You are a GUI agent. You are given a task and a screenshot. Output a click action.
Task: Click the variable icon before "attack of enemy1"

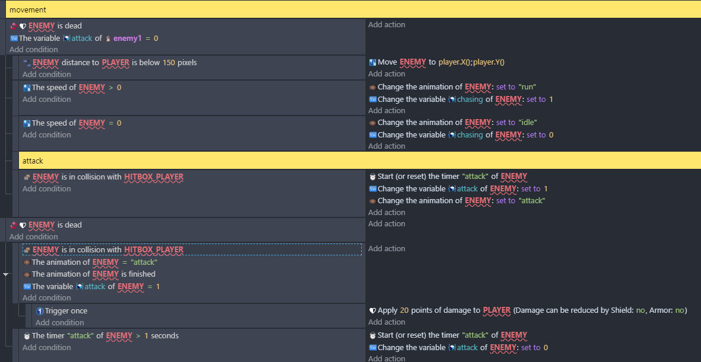tap(14, 39)
